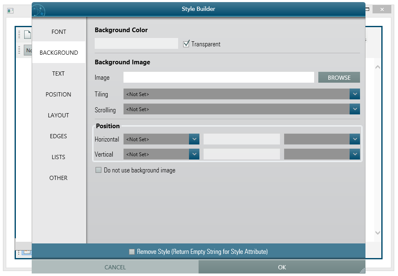
Task: Open the EDGES tab
Action: [x=59, y=136]
